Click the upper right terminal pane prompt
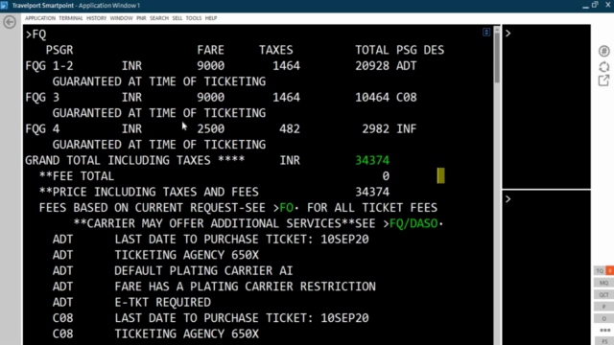This screenshot has width=614, height=345. pos(508,34)
